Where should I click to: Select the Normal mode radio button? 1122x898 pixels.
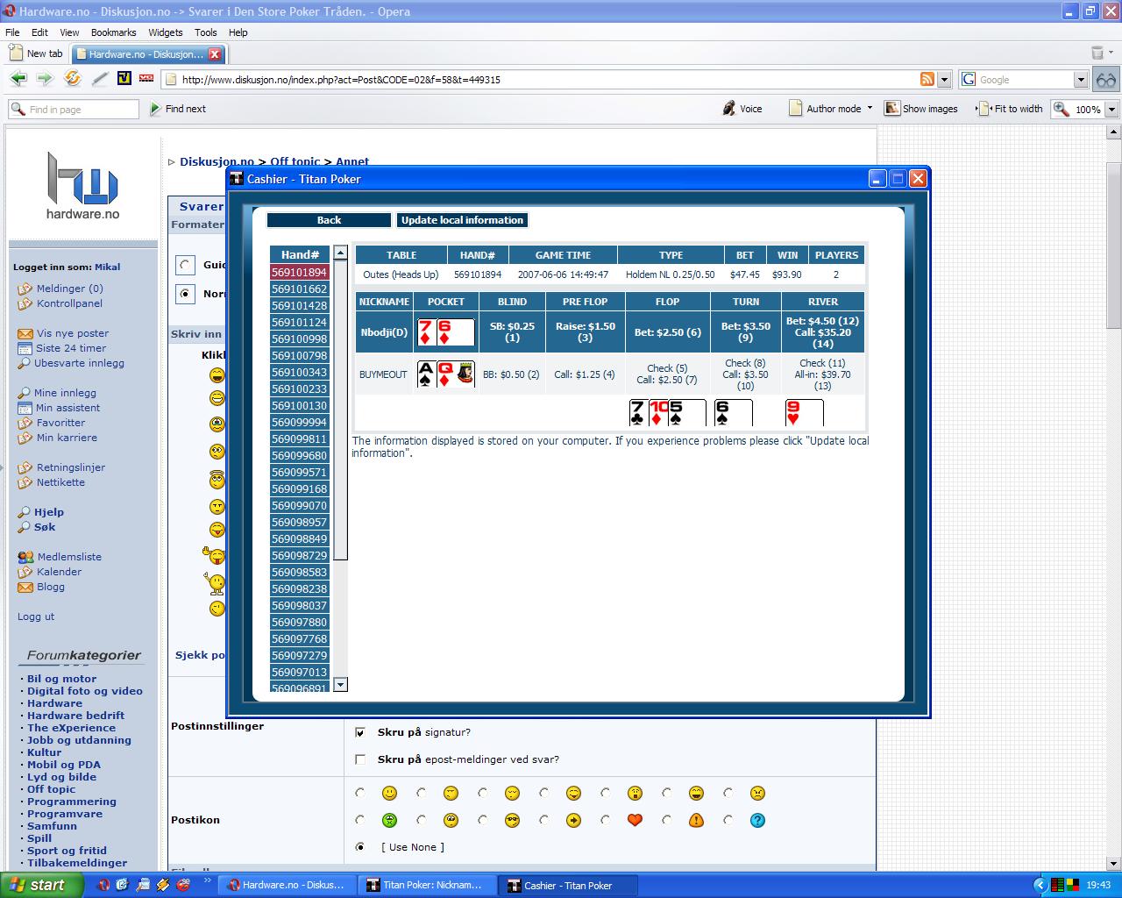point(185,294)
